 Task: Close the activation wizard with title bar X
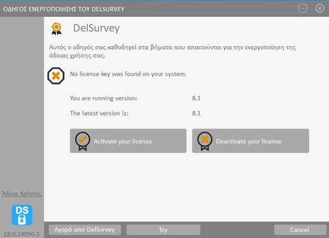coord(320,8)
